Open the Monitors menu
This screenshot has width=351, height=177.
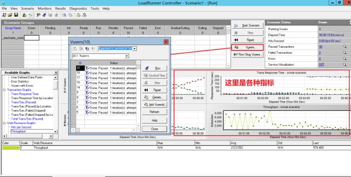pos(44,8)
